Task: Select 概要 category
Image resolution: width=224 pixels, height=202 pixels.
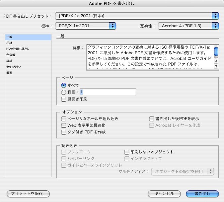Action: tap(28, 73)
